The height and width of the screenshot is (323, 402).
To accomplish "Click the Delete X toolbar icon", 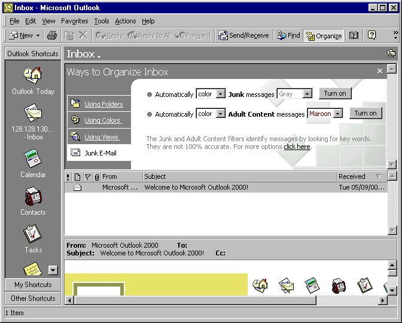I will point(83,35).
